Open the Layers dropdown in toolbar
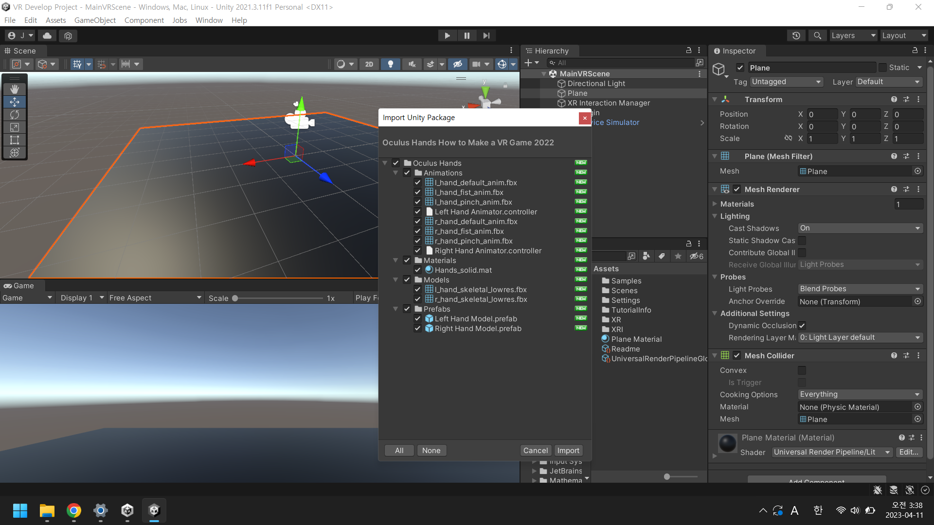This screenshot has height=525, width=934. coord(853,35)
